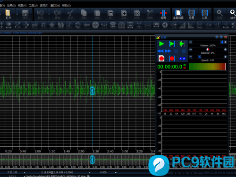Select the equalizer sliders effect icon
The width and height of the screenshot is (236, 177).
[104, 25]
